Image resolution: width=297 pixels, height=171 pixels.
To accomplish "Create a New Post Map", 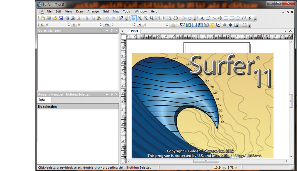I will click(x=194, y=25).
